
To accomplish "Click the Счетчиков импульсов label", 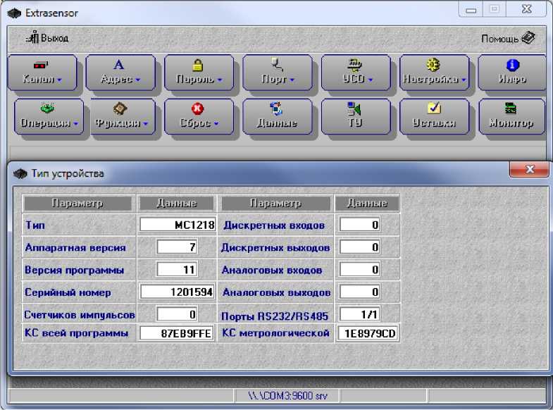I will [x=80, y=314].
